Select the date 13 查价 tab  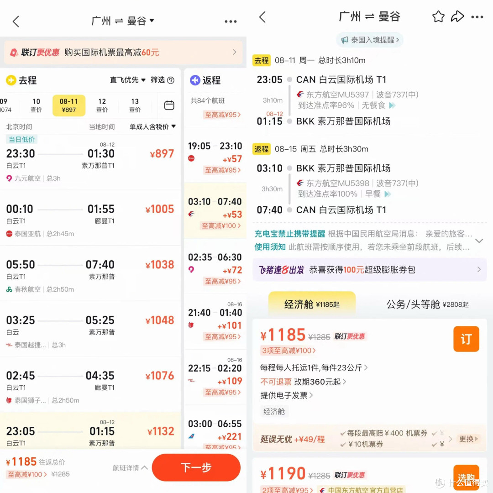click(x=135, y=105)
